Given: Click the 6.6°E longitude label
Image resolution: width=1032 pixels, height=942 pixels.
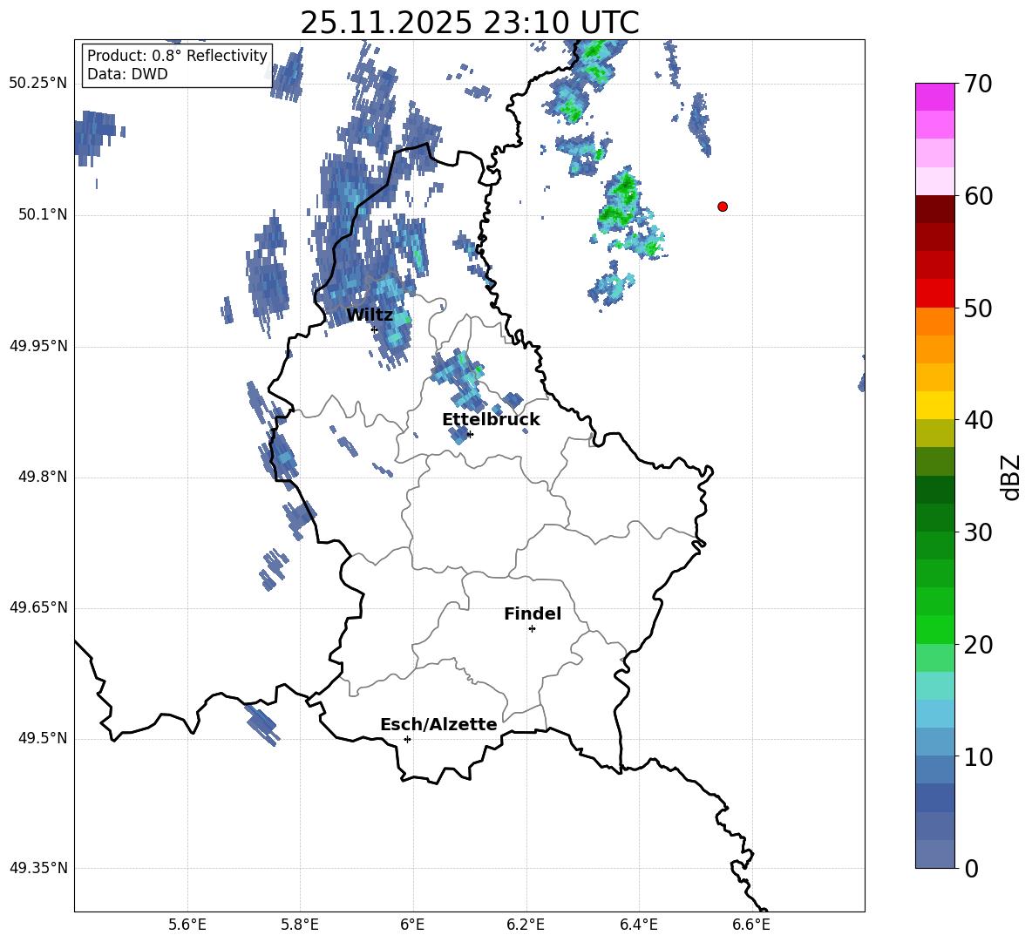Looking at the screenshot, I should click(x=751, y=925).
